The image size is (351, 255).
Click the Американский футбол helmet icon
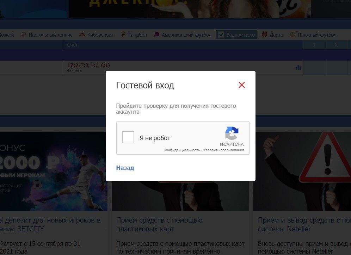156,35
